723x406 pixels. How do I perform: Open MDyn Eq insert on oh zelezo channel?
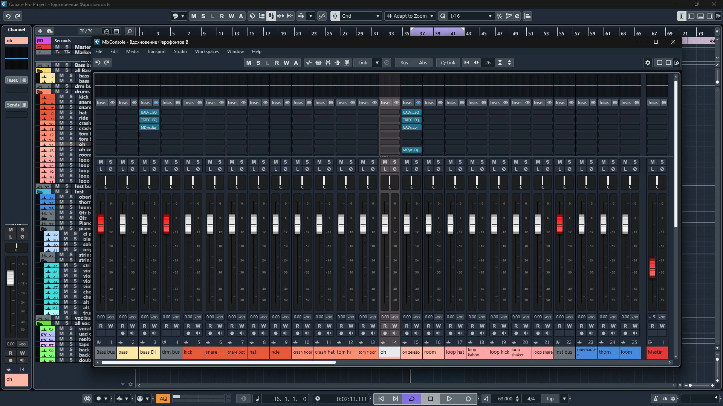coord(411,150)
